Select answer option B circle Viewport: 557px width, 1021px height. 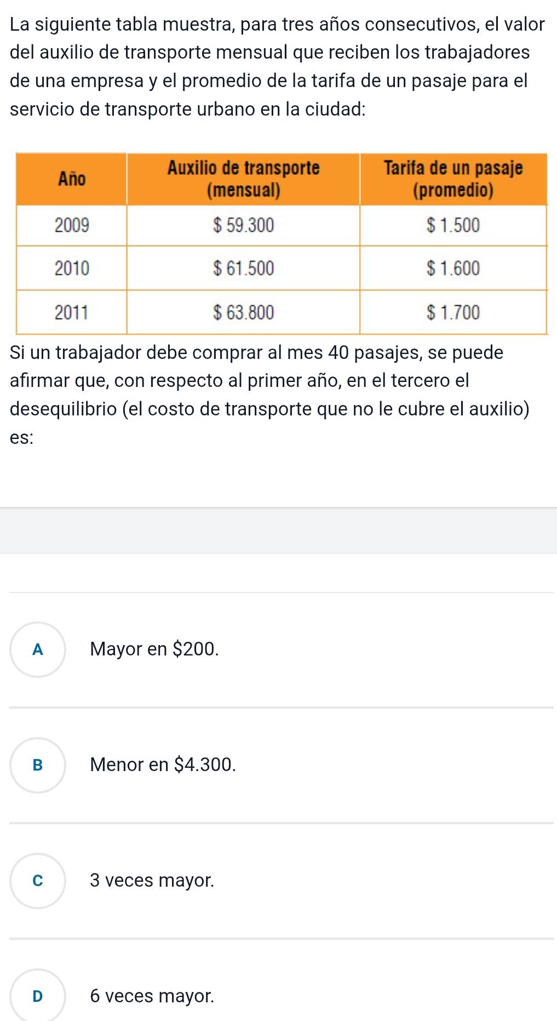click(x=38, y=765)
